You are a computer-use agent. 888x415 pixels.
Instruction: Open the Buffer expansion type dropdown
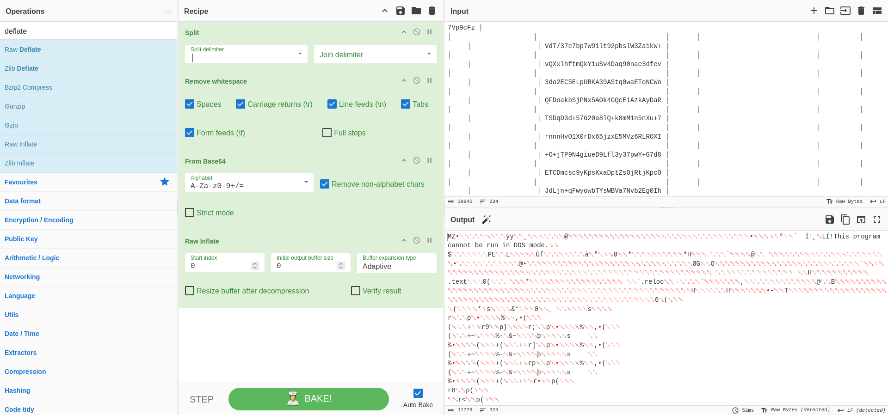pos(396,263)
